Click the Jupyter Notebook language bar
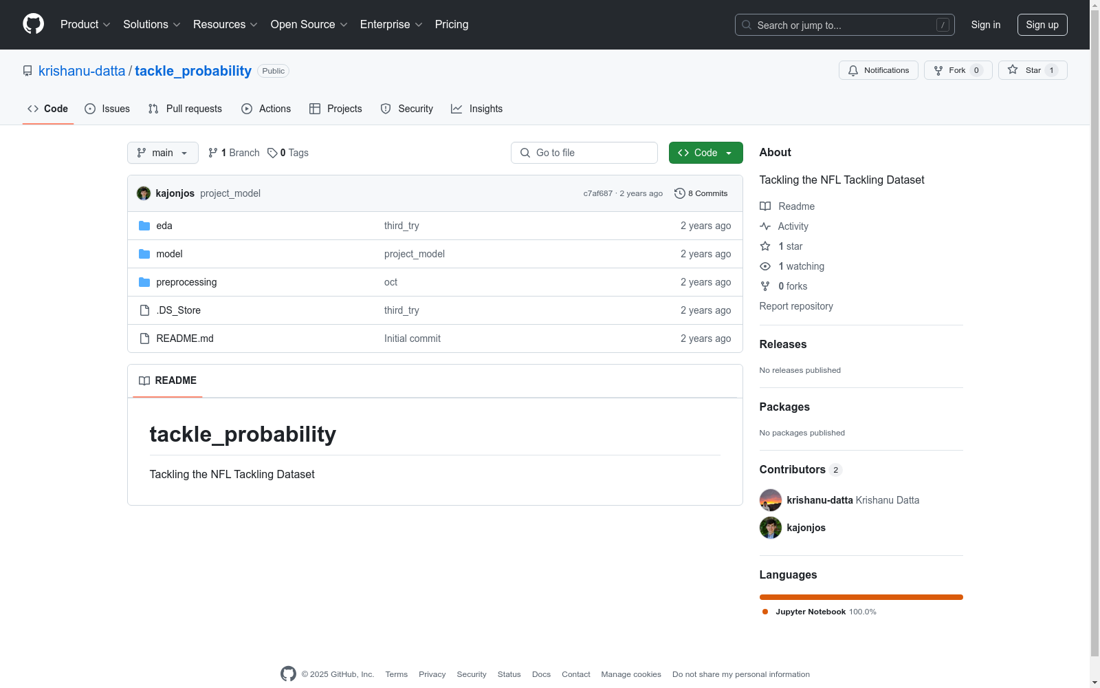 point(861,597)
